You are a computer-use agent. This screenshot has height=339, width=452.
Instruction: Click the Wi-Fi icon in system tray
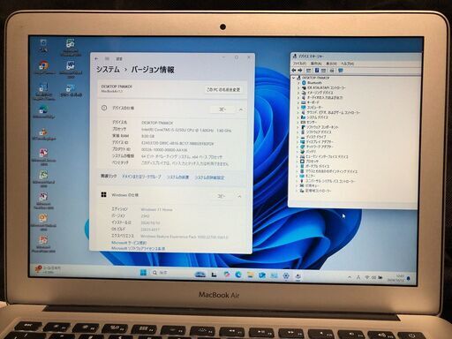367,277
